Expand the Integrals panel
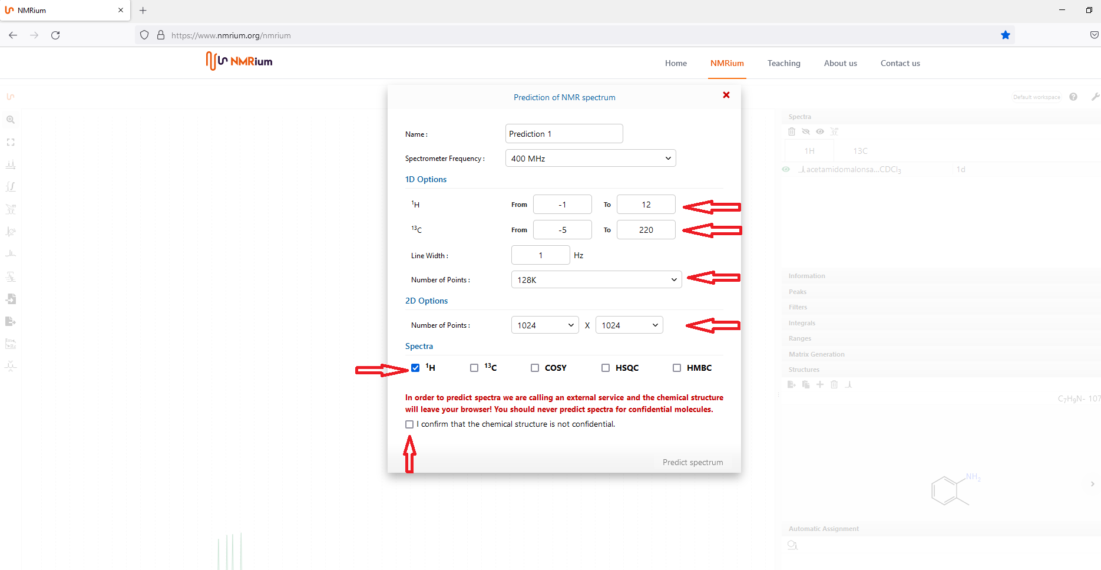This screenshot has width=1101, height=570. pos(941,323)
